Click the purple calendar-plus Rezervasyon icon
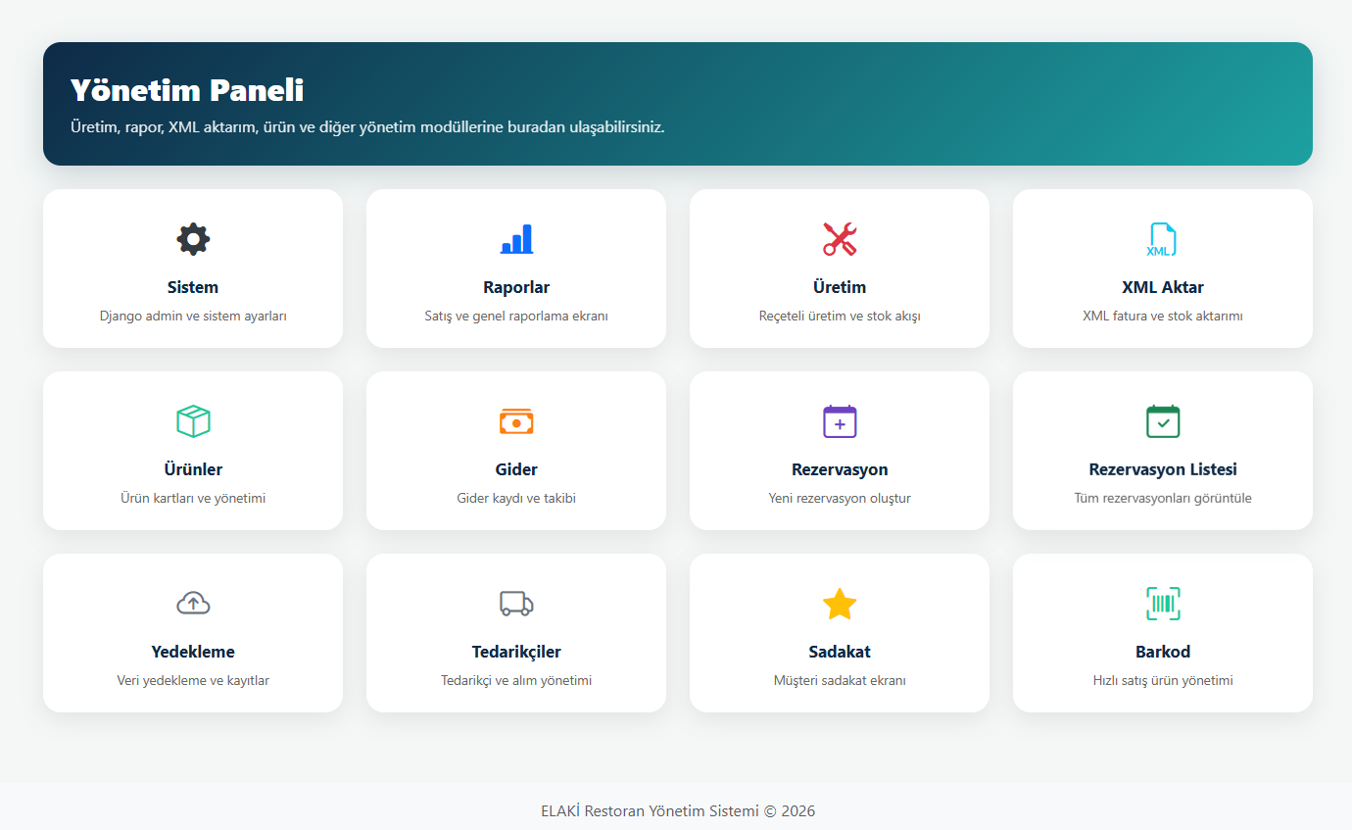This screenshot has width=1352, height=830. 840,421
